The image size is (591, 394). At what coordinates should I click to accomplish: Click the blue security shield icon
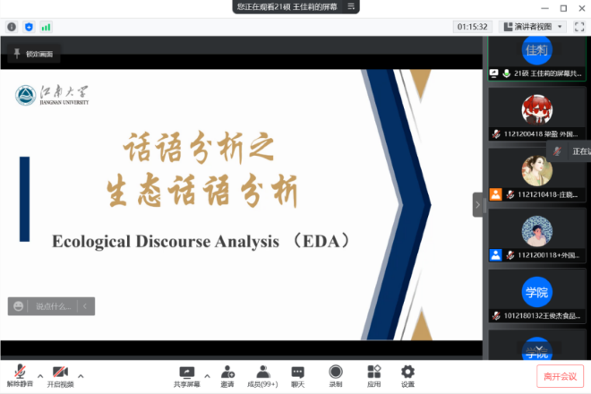(29, 27)
